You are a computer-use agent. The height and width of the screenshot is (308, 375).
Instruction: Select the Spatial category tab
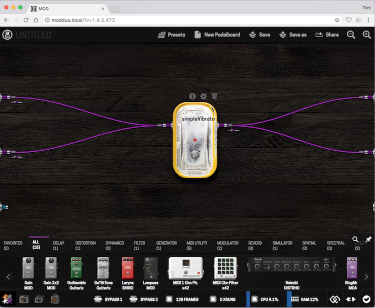[x=309, y=246]
